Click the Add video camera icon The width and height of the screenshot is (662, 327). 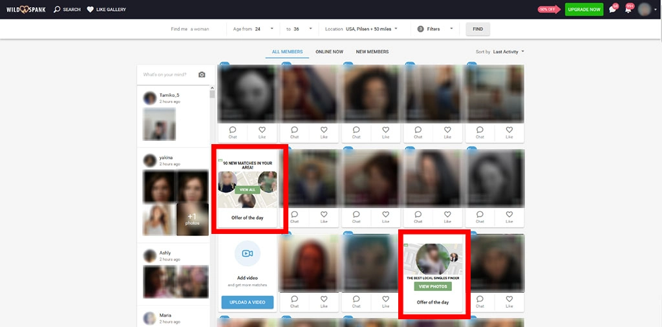pos(248,253)
